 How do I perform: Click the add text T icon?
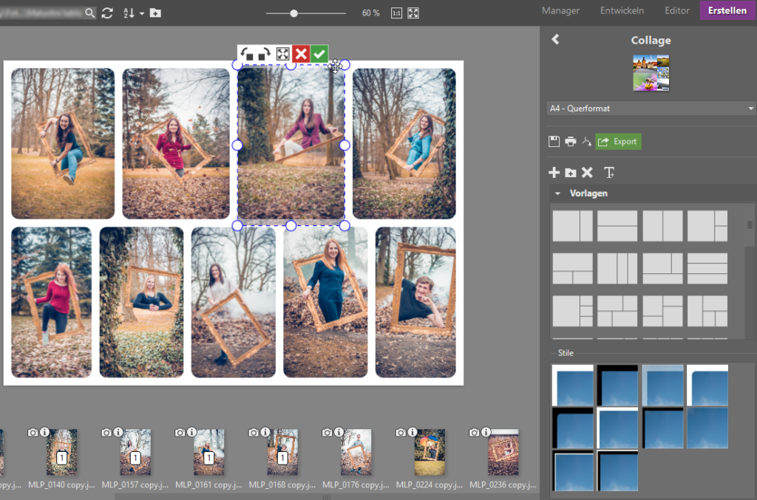coord(609,172)
